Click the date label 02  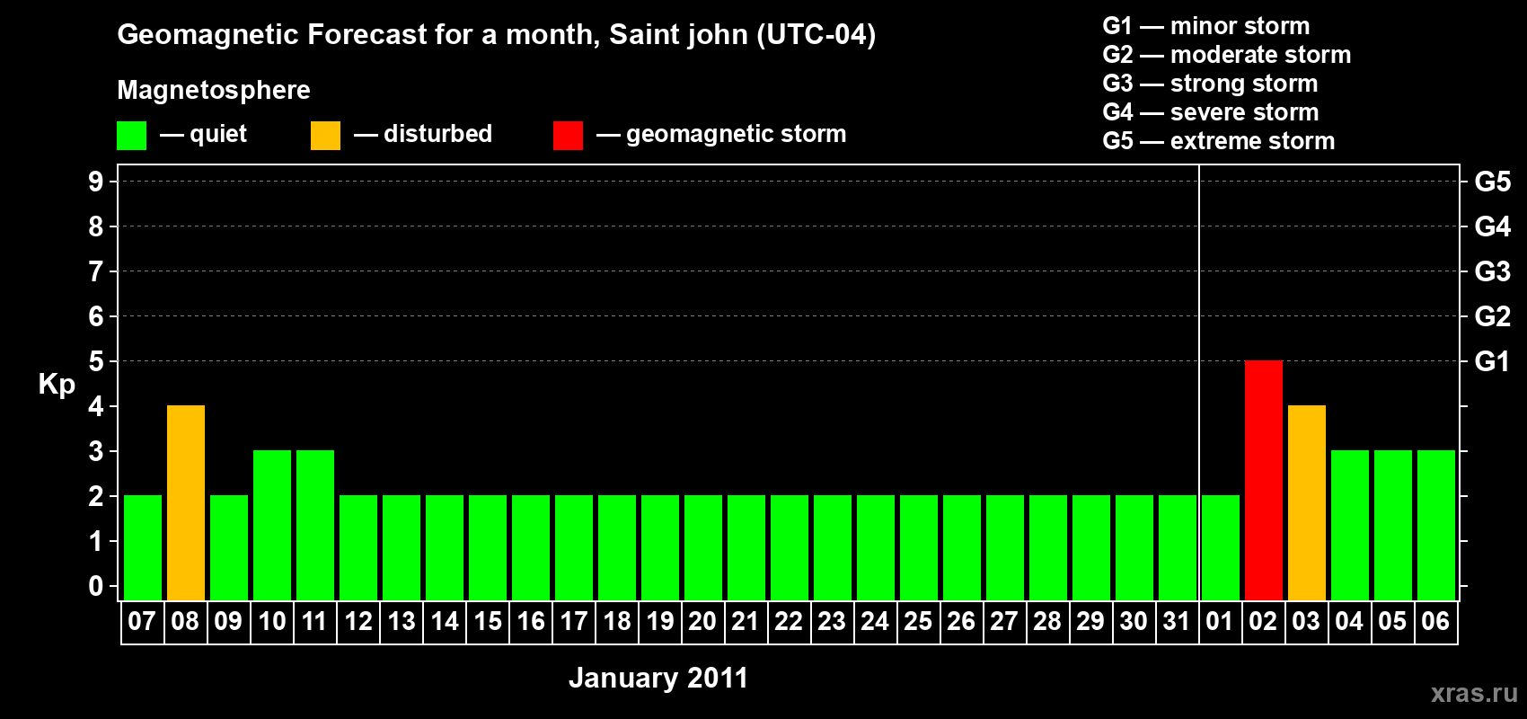coord(1263,622)
